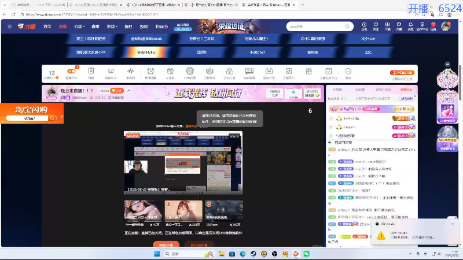Screen dimensions: 463x260
Task: Open the 冷少icon recommended stream thumbnail
Action: tap(224, 211)
